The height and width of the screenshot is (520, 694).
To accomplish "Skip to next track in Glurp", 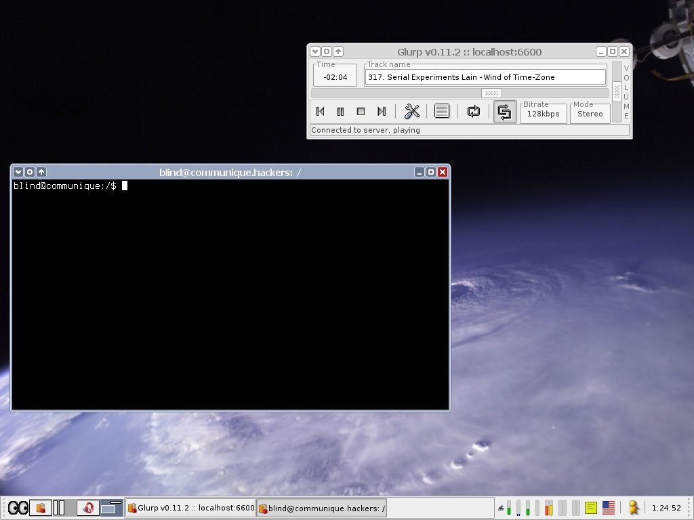I will (x=382, y=112).
